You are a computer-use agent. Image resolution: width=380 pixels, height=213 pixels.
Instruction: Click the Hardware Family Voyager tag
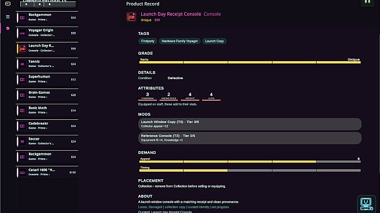(180, 41)
